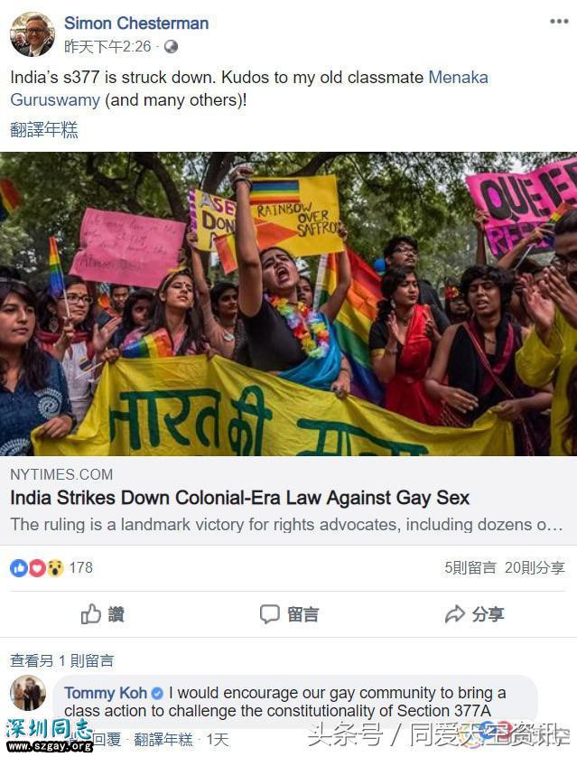Open the post timestamp 昨天下午2:26

(x=107, y=47)
